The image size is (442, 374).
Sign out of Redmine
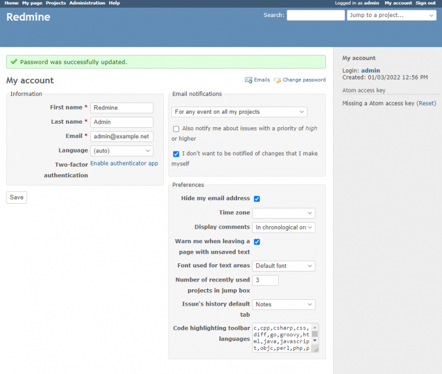(425, 3)
